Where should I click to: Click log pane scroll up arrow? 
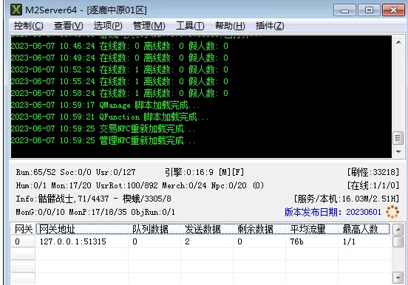[398, 42]
